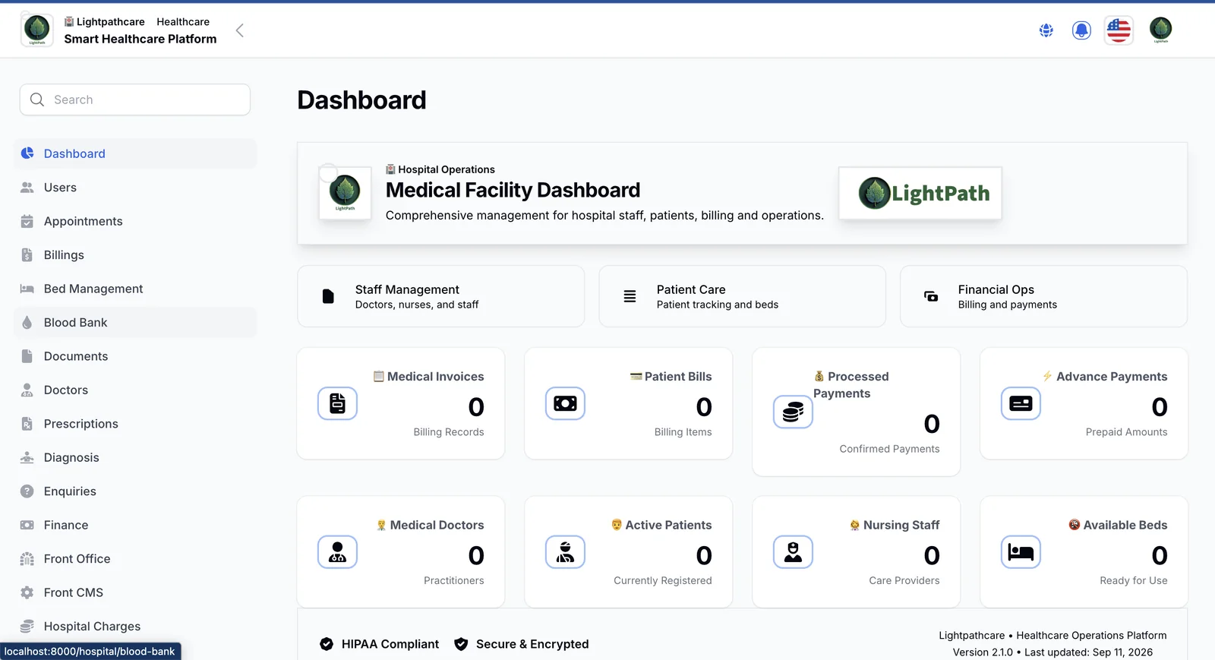Click the Patient Bills cash icon
This screenshot has height=660, width=1215.
click(x=565, y=403)
